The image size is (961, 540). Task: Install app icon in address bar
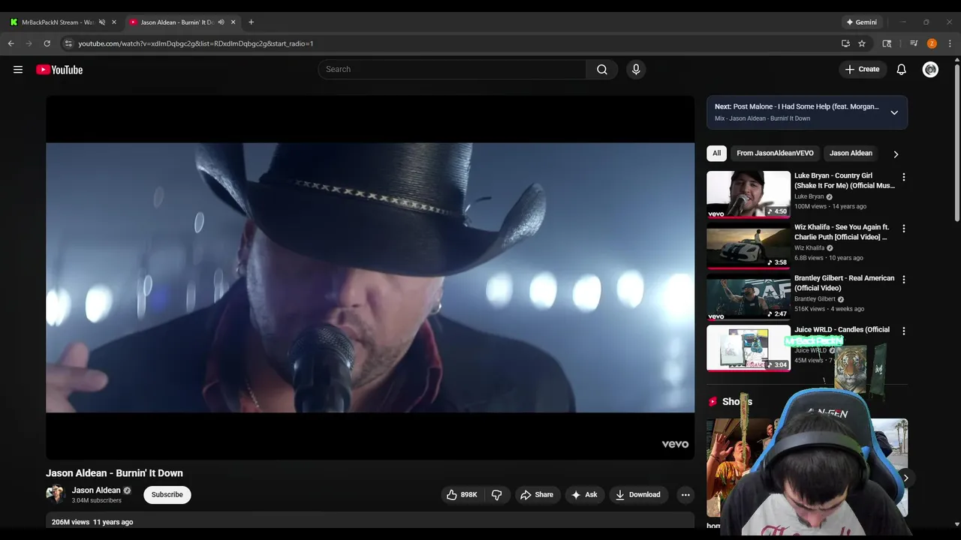[845, 43]
